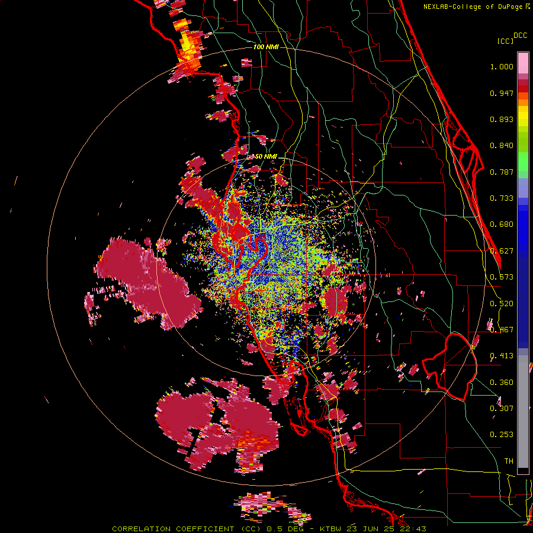Click the 0.893 color scale value
The height and width of the screenshot is (533, 533).
[502, 119]
